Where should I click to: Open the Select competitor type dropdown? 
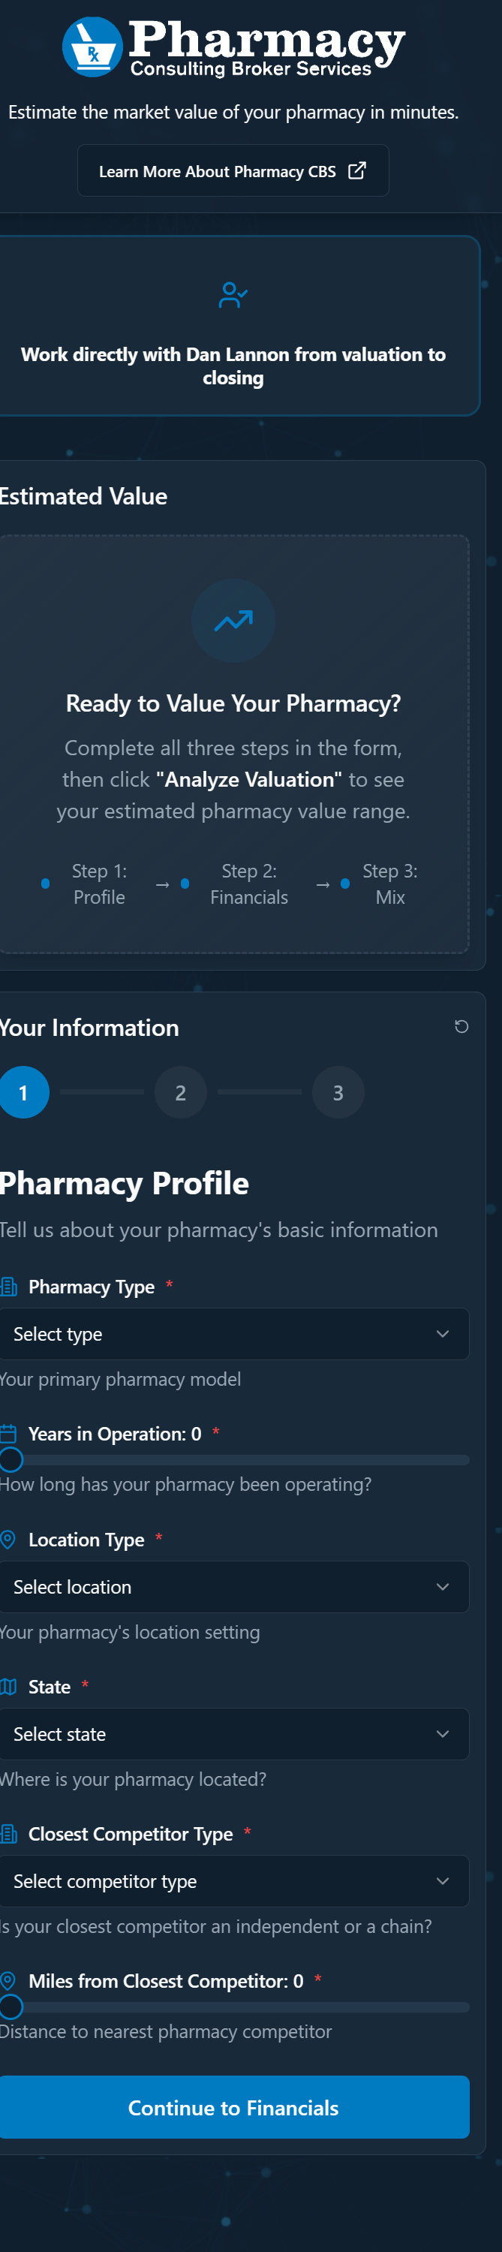pos(233,1880)
